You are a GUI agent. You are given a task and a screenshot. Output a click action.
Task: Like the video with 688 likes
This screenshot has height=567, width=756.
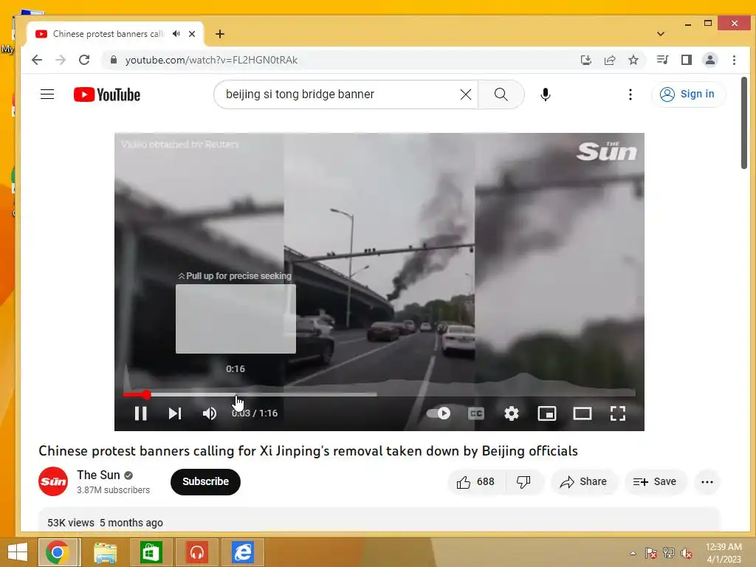coord(476,481)
